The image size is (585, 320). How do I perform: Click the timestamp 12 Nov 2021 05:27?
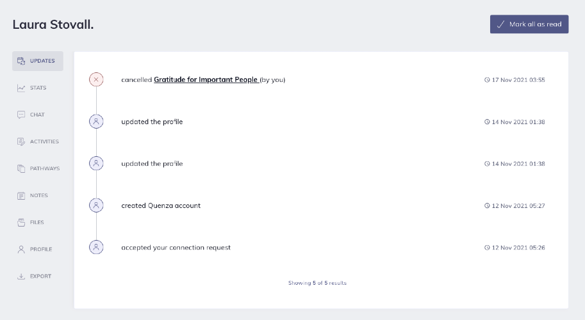click(x=518, y=205)
